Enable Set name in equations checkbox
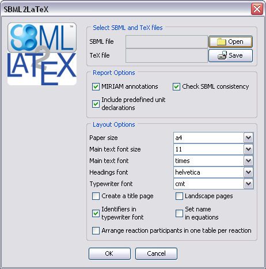The width and height of the screenshot is (266, 269). tap(179, 213)
